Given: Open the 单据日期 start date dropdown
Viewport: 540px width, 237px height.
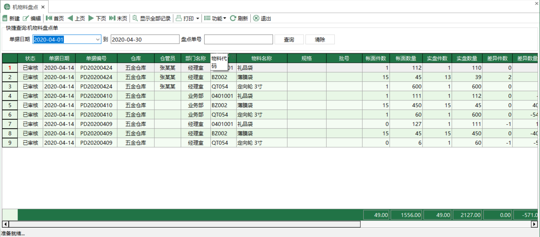Looking at the screenshot, I should (98, 40).
